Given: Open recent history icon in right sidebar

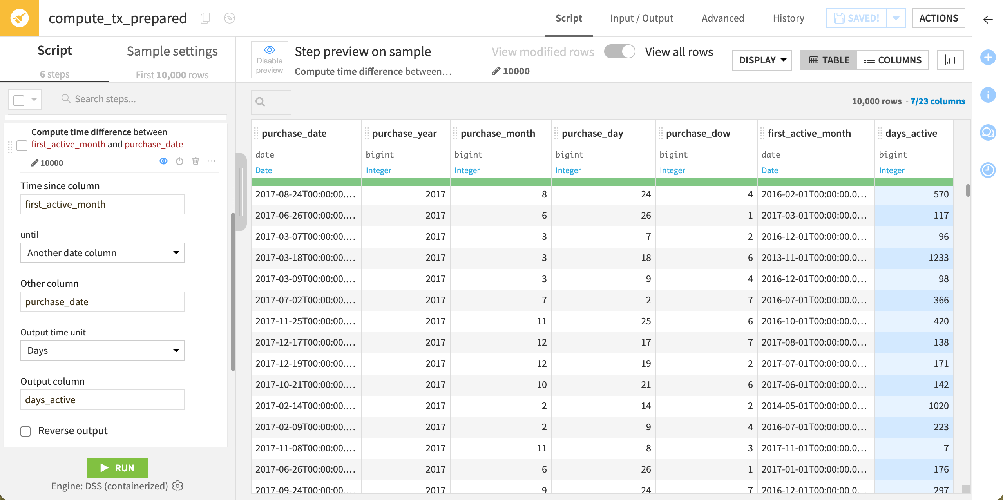Looking at the screenshot, I should click(988, 170).
